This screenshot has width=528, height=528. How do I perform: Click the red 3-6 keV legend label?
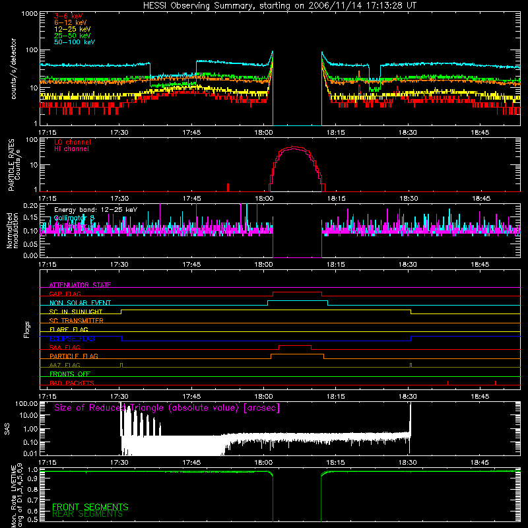click(69, 16)
